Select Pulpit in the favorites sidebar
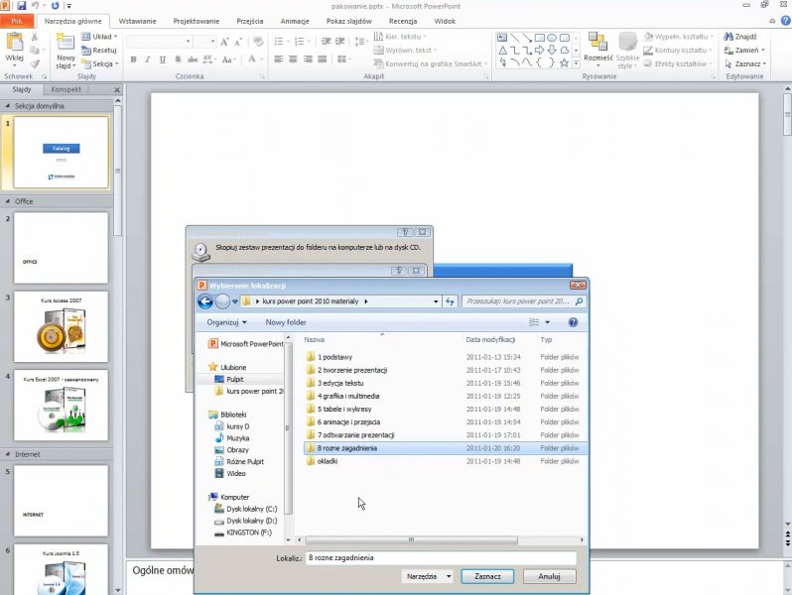The width and height of the screenshot is (792, 595). tap(235, 379)
